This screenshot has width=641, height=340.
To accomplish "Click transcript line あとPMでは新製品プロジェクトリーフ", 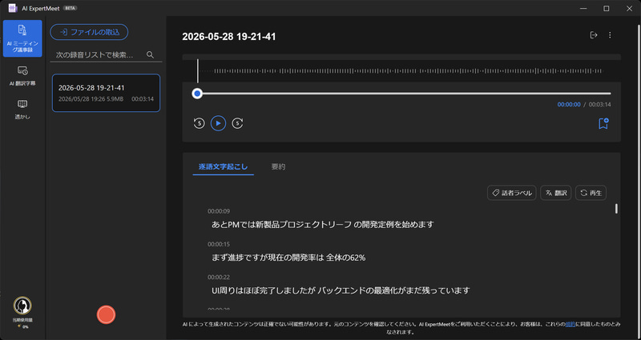I will pos(323,224).
